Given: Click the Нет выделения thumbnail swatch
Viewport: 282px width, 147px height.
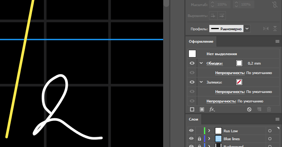Looking at the screenshot, I should pos(192,54).
